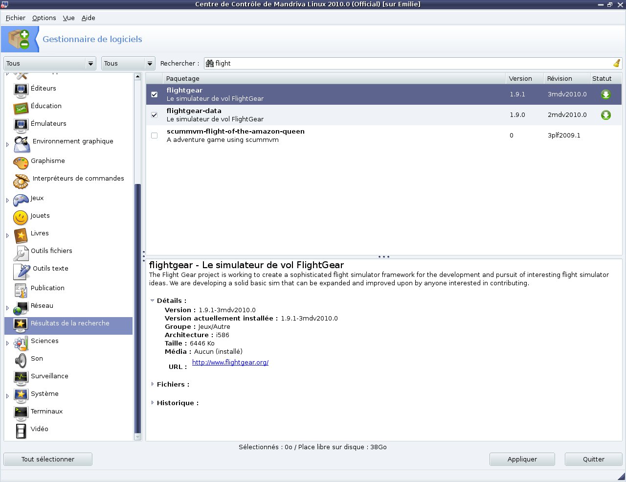Click the Outils texte pen icon
This screenshot has width=626, height=482.
tap(22, 271)
